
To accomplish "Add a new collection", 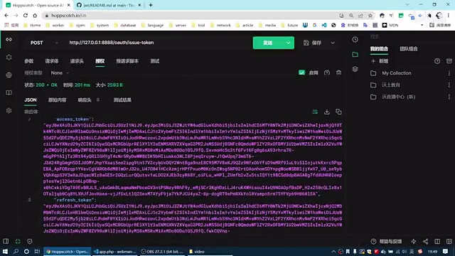I will pos(380,61).
